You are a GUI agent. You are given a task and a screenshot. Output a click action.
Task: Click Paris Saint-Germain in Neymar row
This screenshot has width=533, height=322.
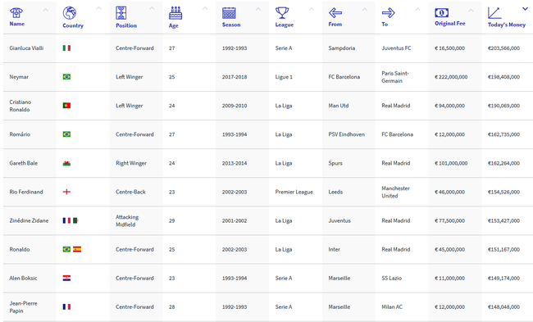pos(395,77)
